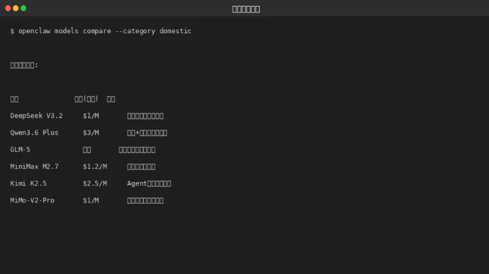Click the $1/M price in DeepSeek row
The height and width of the screenshot is (274, 489).
91,115
